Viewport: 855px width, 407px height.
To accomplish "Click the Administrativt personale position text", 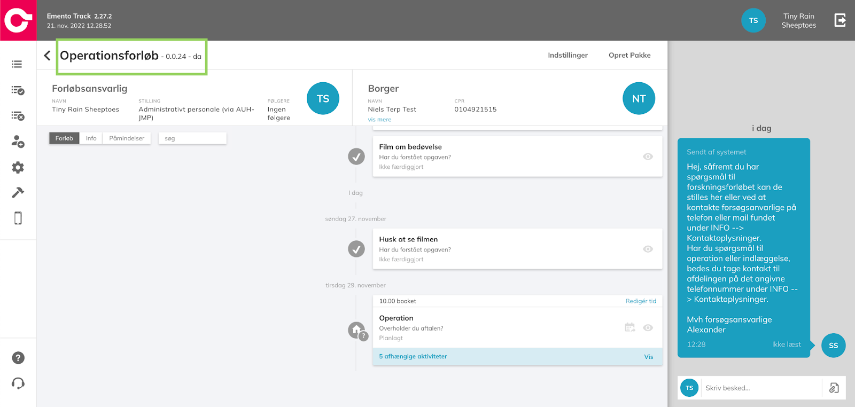I will [196, 113].
